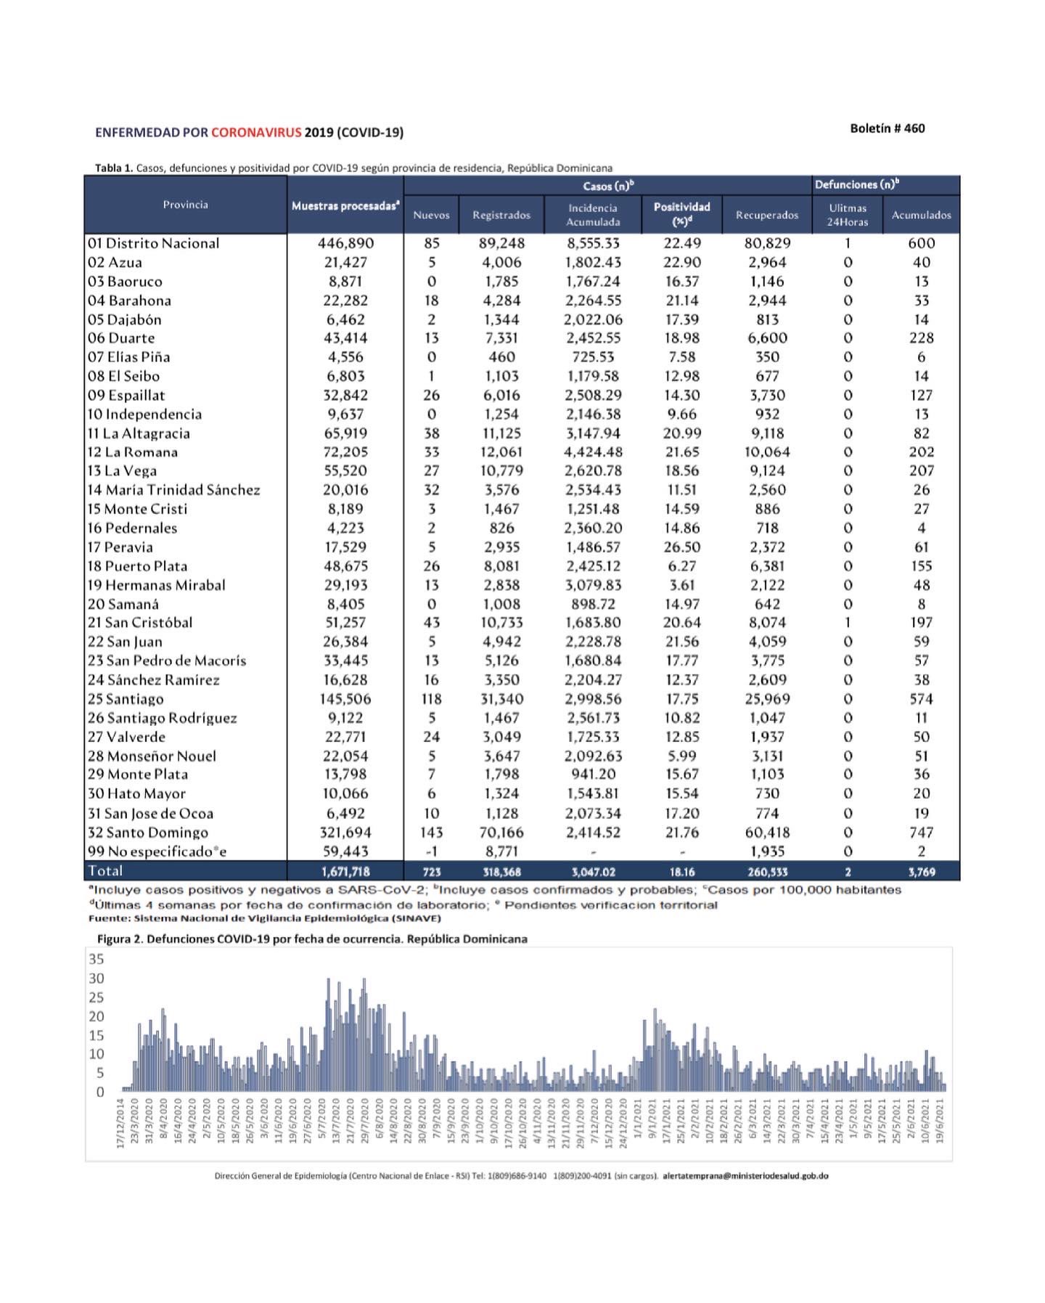Click the deaths-by-date bar chart
The width and height of the screenshot is (1045, 1303).
point(518,1054)
